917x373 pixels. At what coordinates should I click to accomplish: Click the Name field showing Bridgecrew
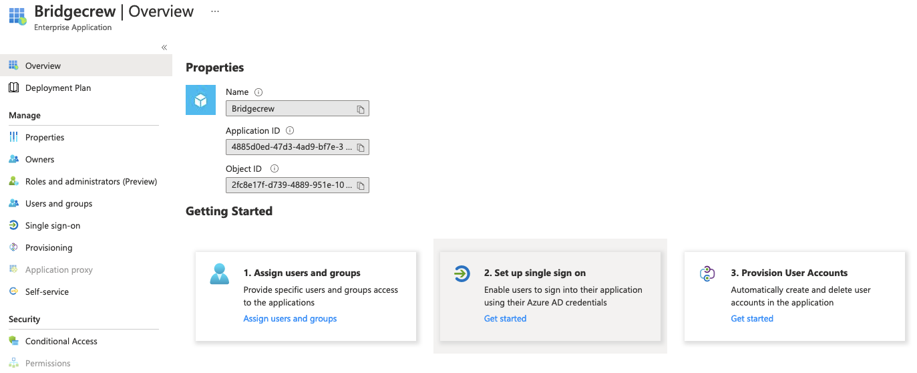tap(297, 108)
